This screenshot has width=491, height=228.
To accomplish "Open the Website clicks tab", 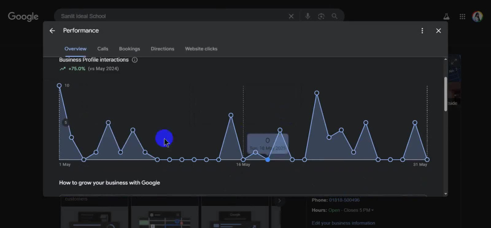I will [201, 49].
